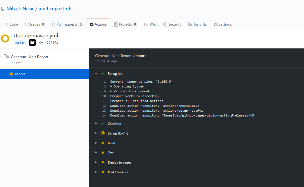Click the Pull requests count badge showing 0
The height and width of the screenshot is (187, 304).
pos(81,24)
